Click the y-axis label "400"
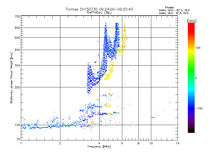The height and width of the screenshot is (156, 209). [x=18, y=50]
